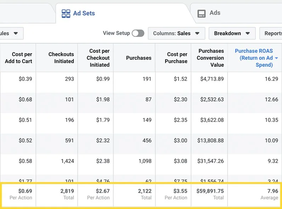282x209 pixels.
Task: Click the Cost per Add to Cart header
Action: click(18, 58)
